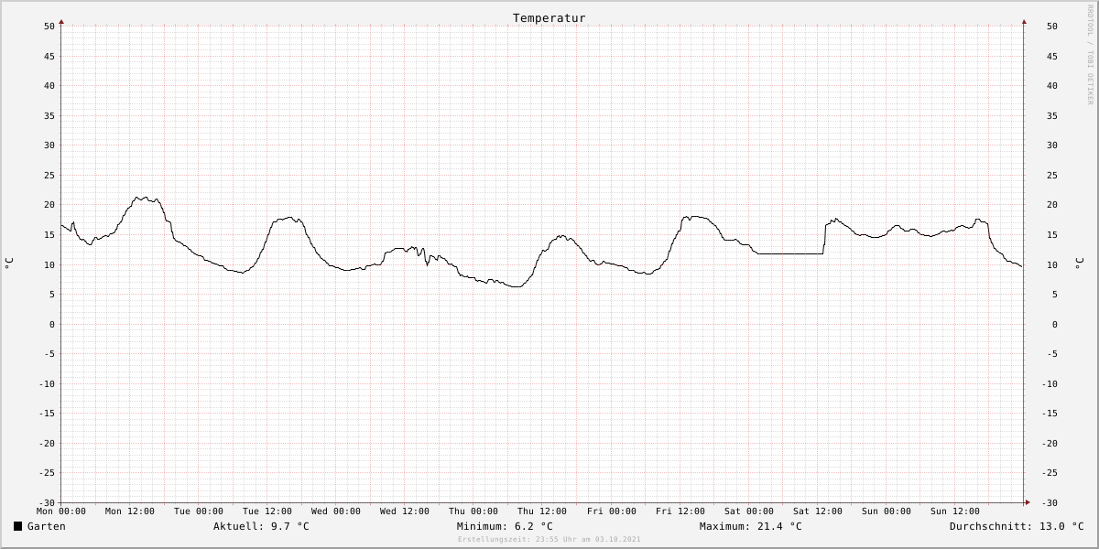Click the curve minimum Thursday morning
1099x549 pixels.
click(x=516, y=286)
